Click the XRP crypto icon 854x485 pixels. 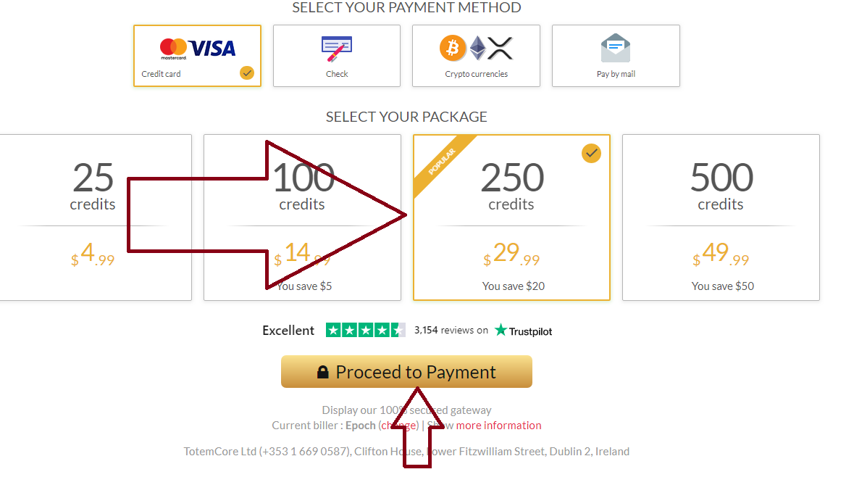[x=500, y=48]
